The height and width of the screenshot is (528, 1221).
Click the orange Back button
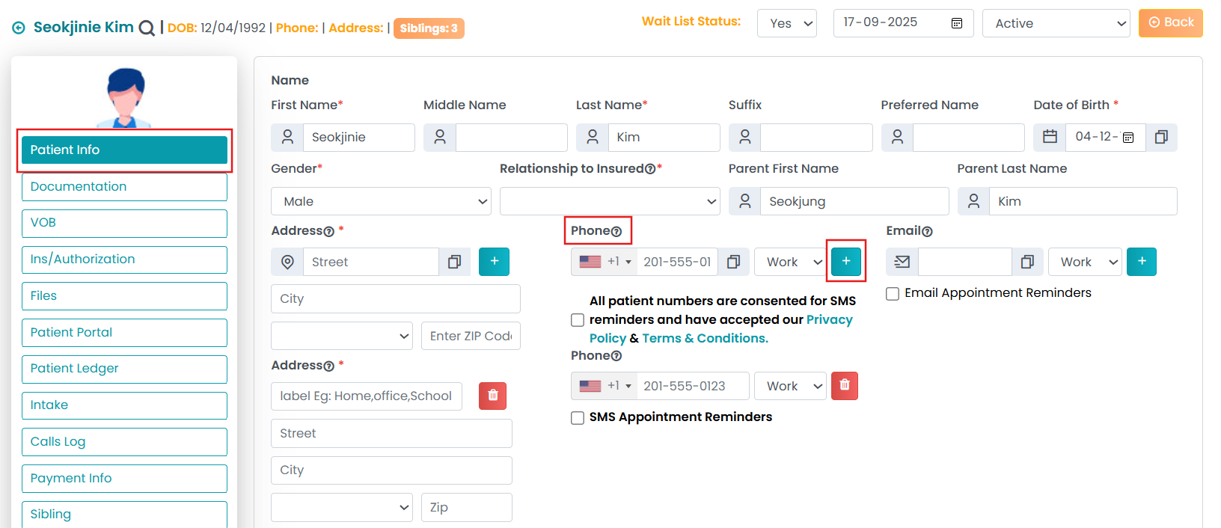pyautogui.click(x=1170, y=22)
